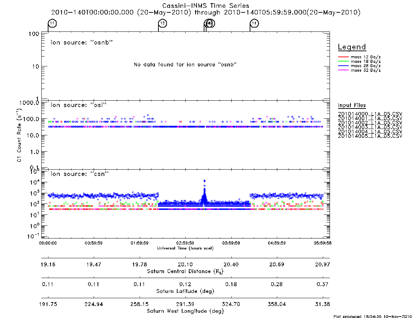
Task: Click the 191.75 west longitude value
Action: tap(48, 304)
